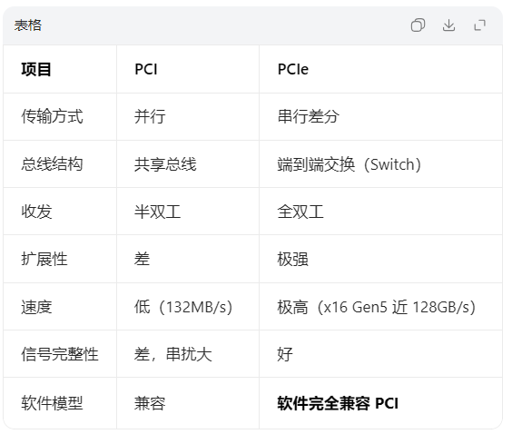Click the 串行差分 cell
The width and height of the screenshot is (512, 434).
[x=309, y=116]
